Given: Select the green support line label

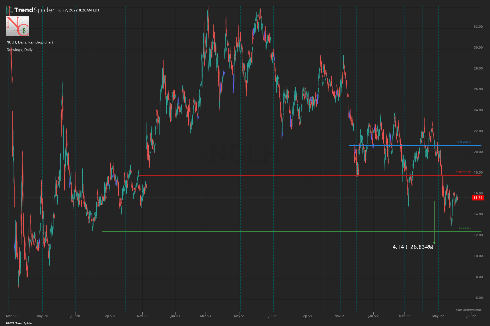Looking at the screenshot, I should tap(465, 228).
